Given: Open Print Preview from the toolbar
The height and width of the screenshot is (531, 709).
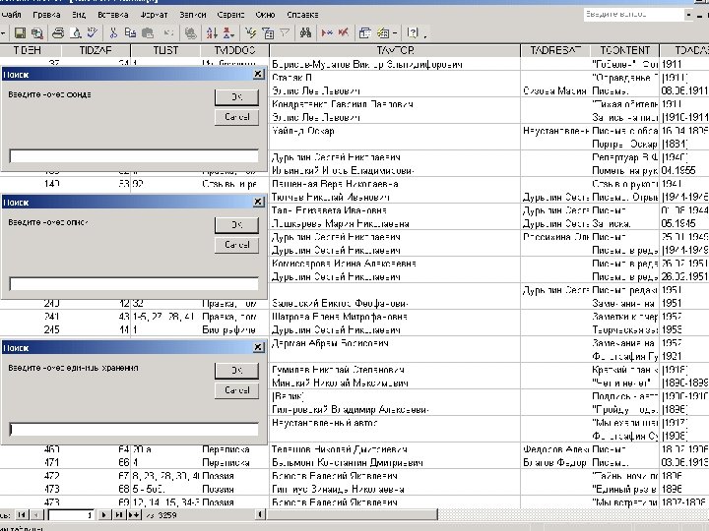Looking at the screenshot, I should click(x=76, y=32).
